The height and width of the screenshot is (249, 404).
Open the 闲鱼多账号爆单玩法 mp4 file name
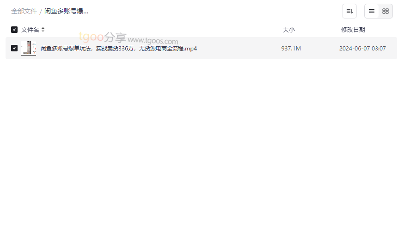point(119,49)
